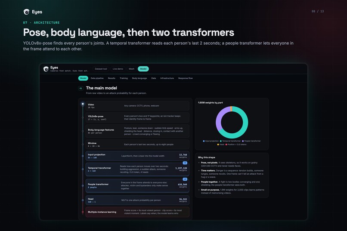Click the '618,560' weights value
This screenshot has width=347, height=231.
(x=183, y=185)
